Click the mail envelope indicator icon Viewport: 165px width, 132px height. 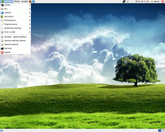tap(132, 1)
